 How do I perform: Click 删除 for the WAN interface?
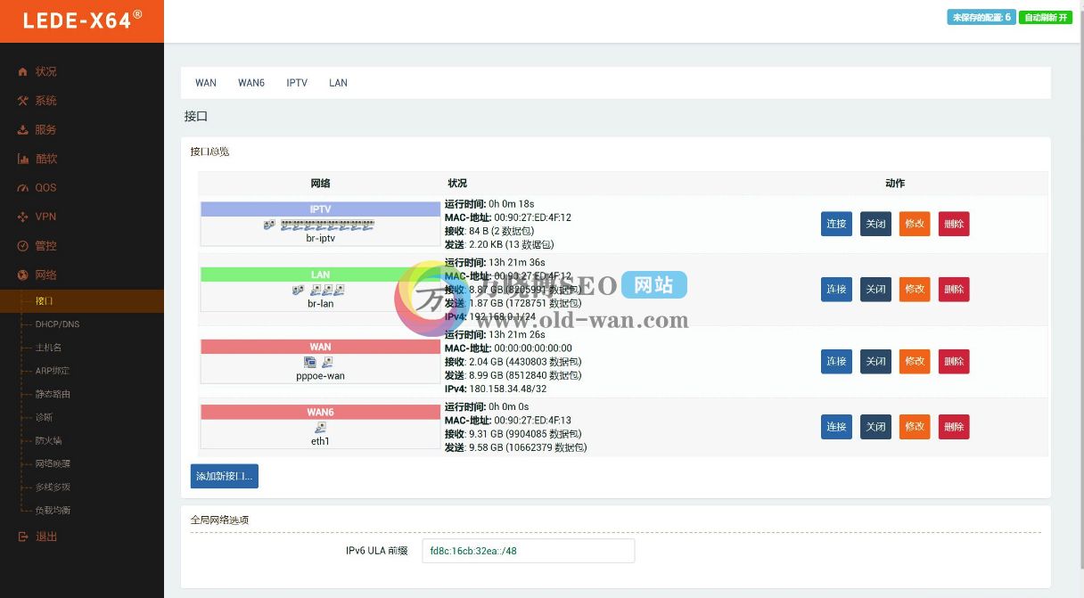click(954, 361)
